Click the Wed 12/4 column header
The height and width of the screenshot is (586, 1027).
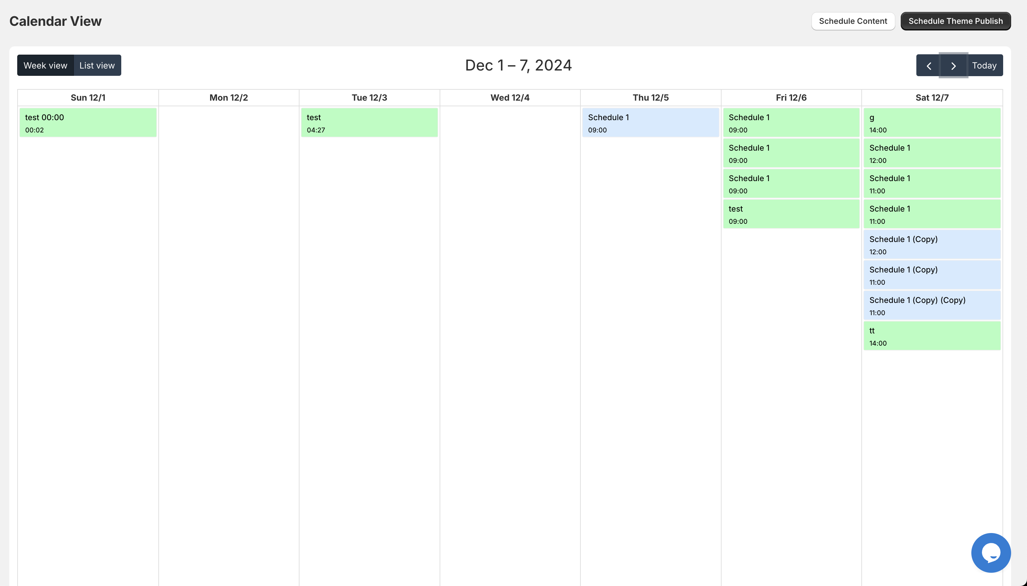[509, 97]
